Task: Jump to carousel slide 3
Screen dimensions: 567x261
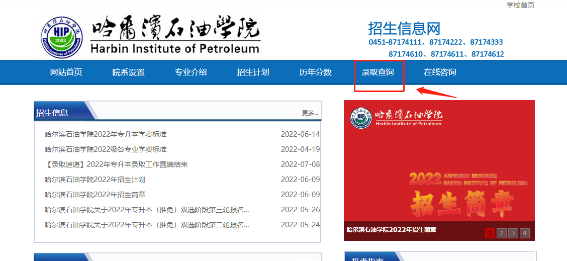Action: point(513,233)
